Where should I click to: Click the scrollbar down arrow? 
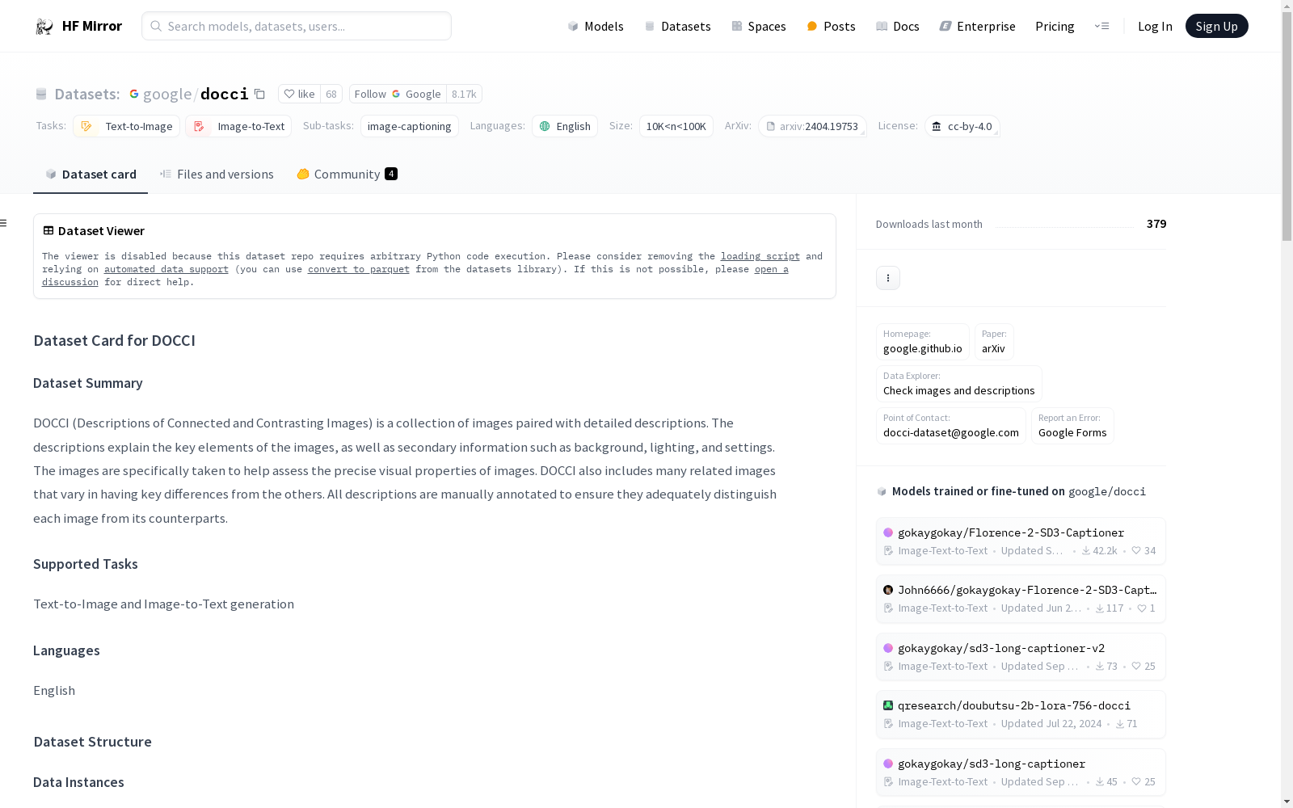pos(1287,802)
